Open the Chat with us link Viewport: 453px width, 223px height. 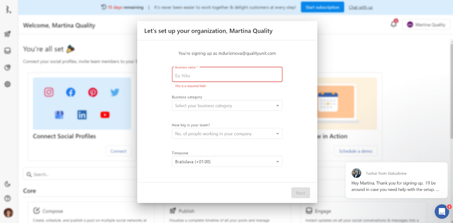361,8
